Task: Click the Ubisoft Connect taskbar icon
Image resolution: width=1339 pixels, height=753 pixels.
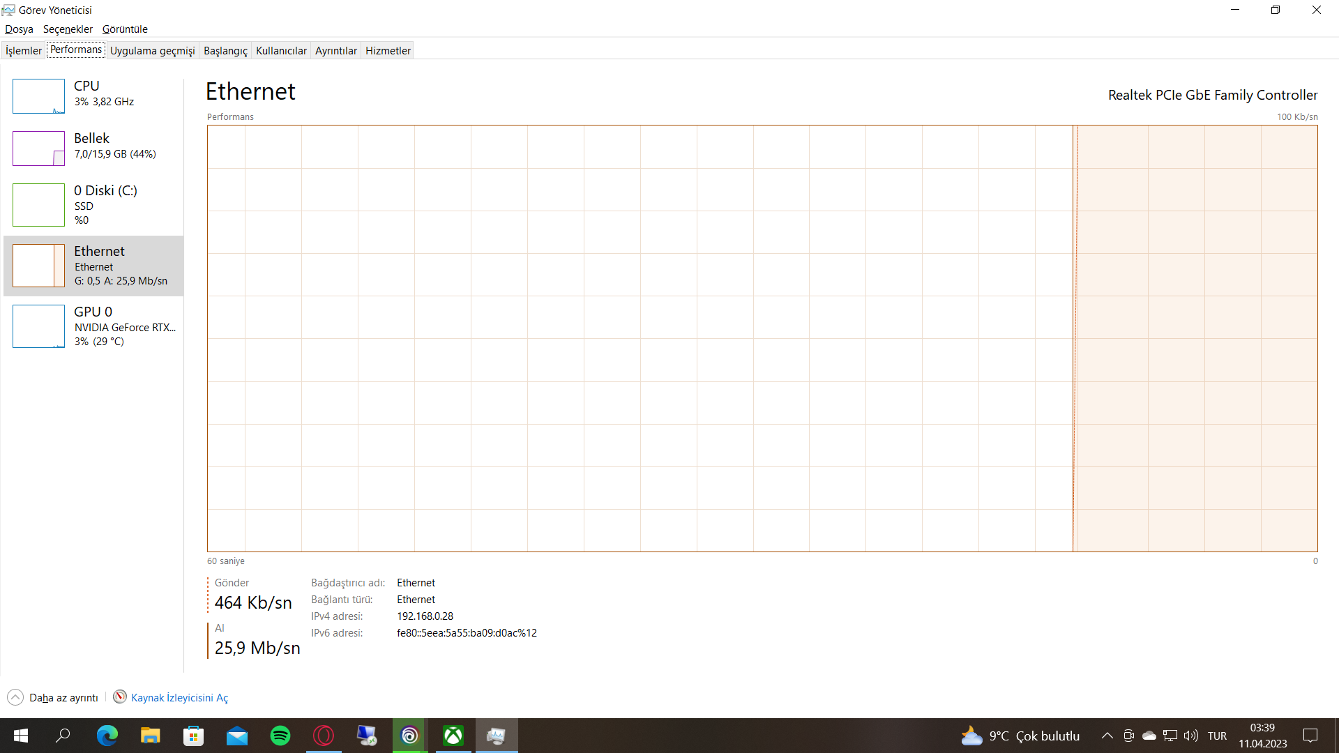Action: coord(409,736)
